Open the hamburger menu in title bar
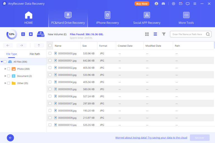 [x=195, y=4]
